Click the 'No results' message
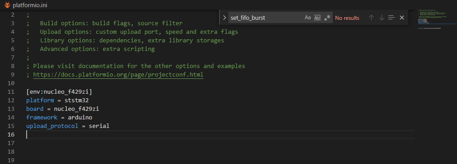Screen dimensions: 457x164 tap(347, 18)
